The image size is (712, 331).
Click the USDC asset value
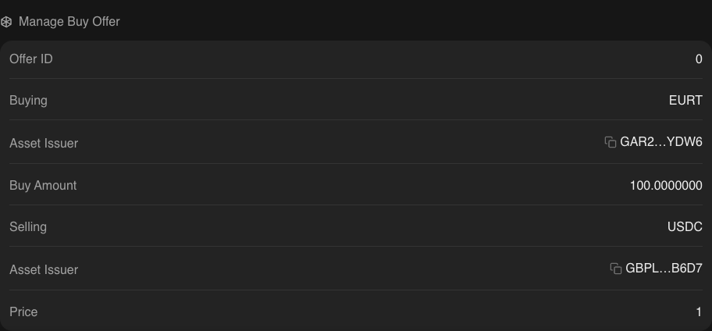685,227
